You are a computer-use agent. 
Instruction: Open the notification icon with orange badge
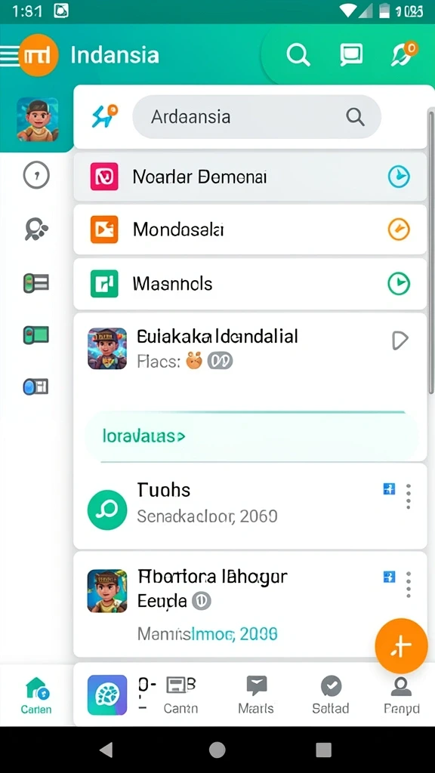coord(405,54)
